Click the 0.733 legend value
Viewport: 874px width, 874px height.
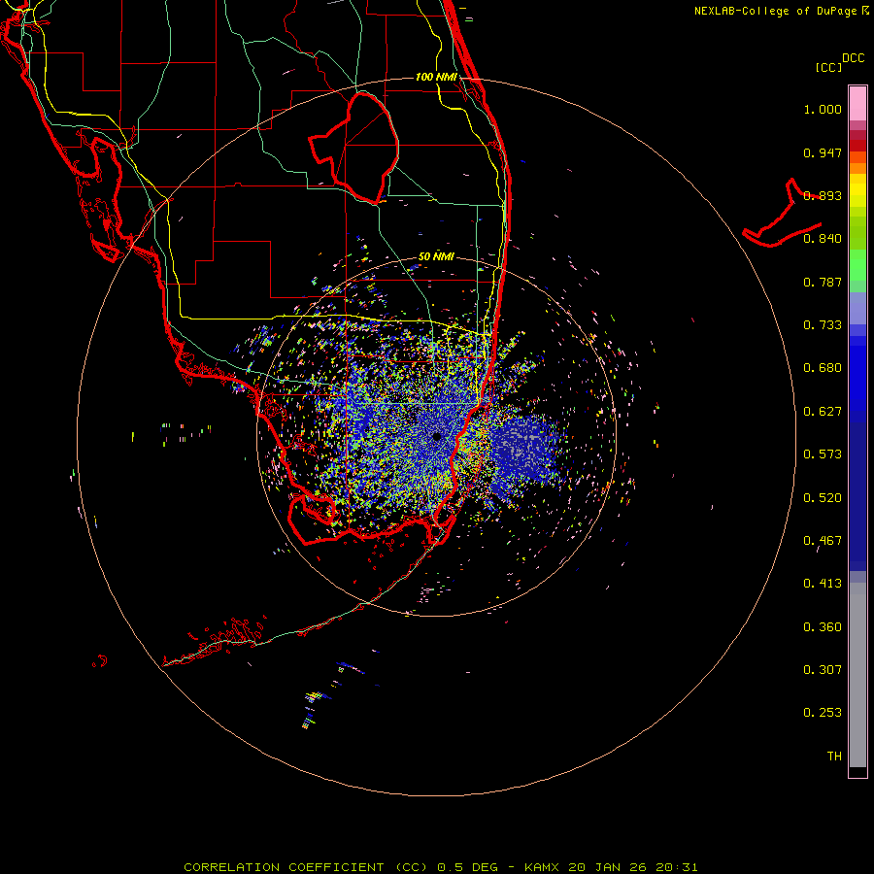[x=823, y=325]
